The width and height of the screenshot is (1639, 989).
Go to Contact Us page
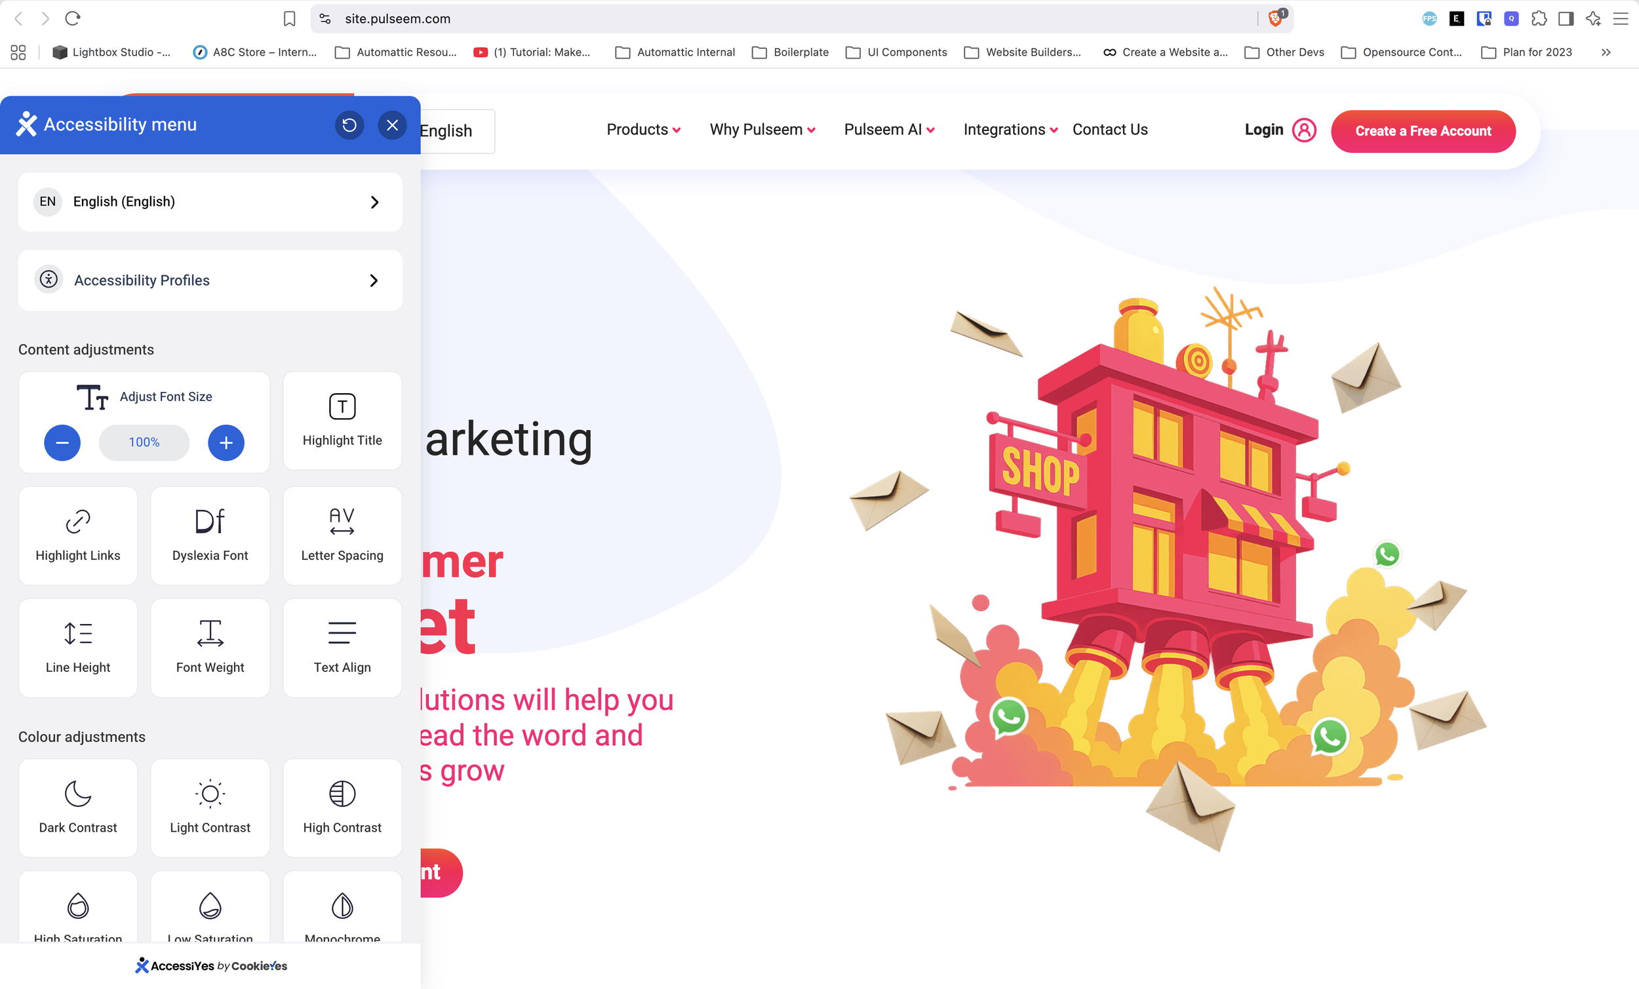pos(1109,130)
